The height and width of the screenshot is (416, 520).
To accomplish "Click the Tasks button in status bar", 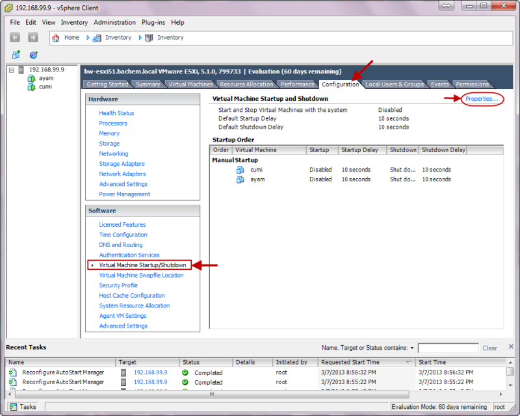I will coord(23,407).
